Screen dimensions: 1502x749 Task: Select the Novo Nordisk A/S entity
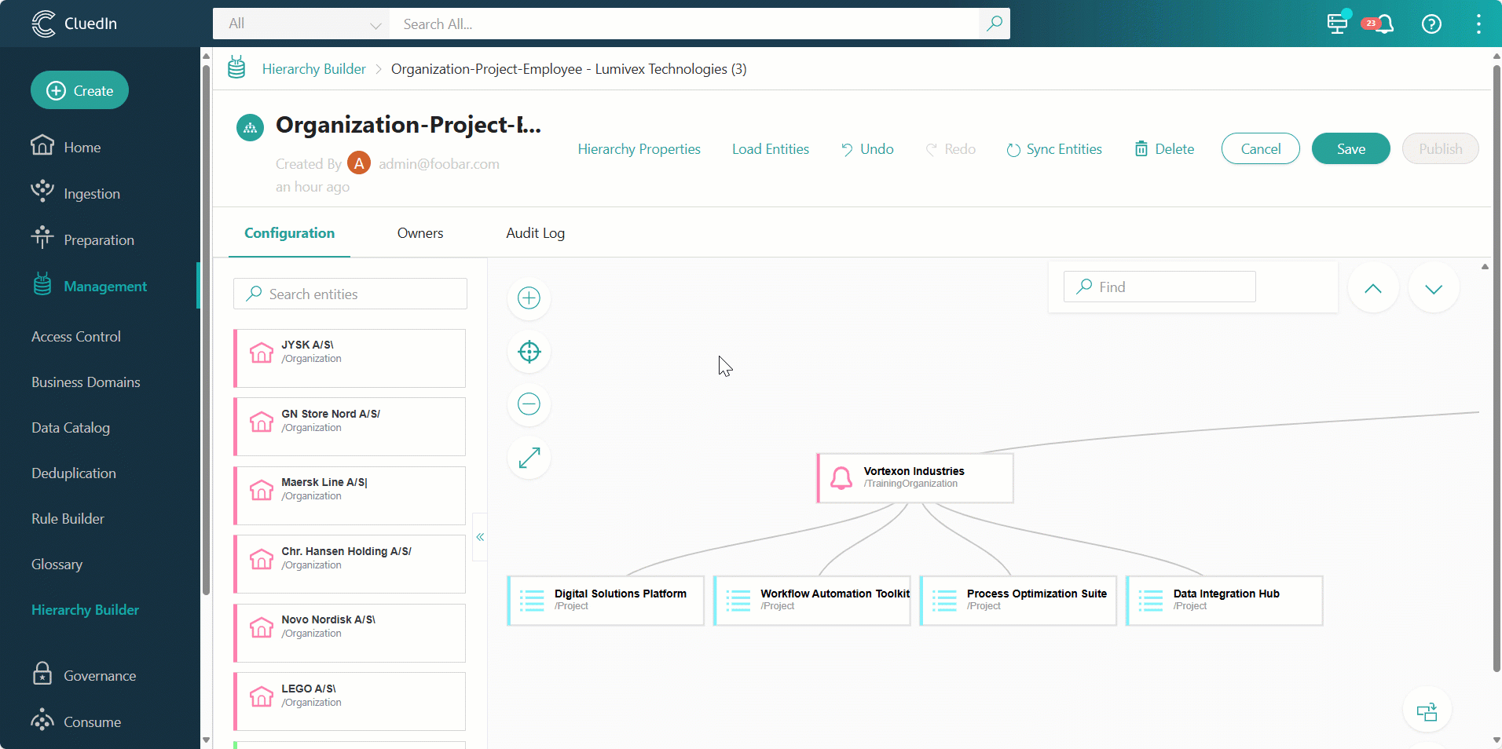point(350,633)
